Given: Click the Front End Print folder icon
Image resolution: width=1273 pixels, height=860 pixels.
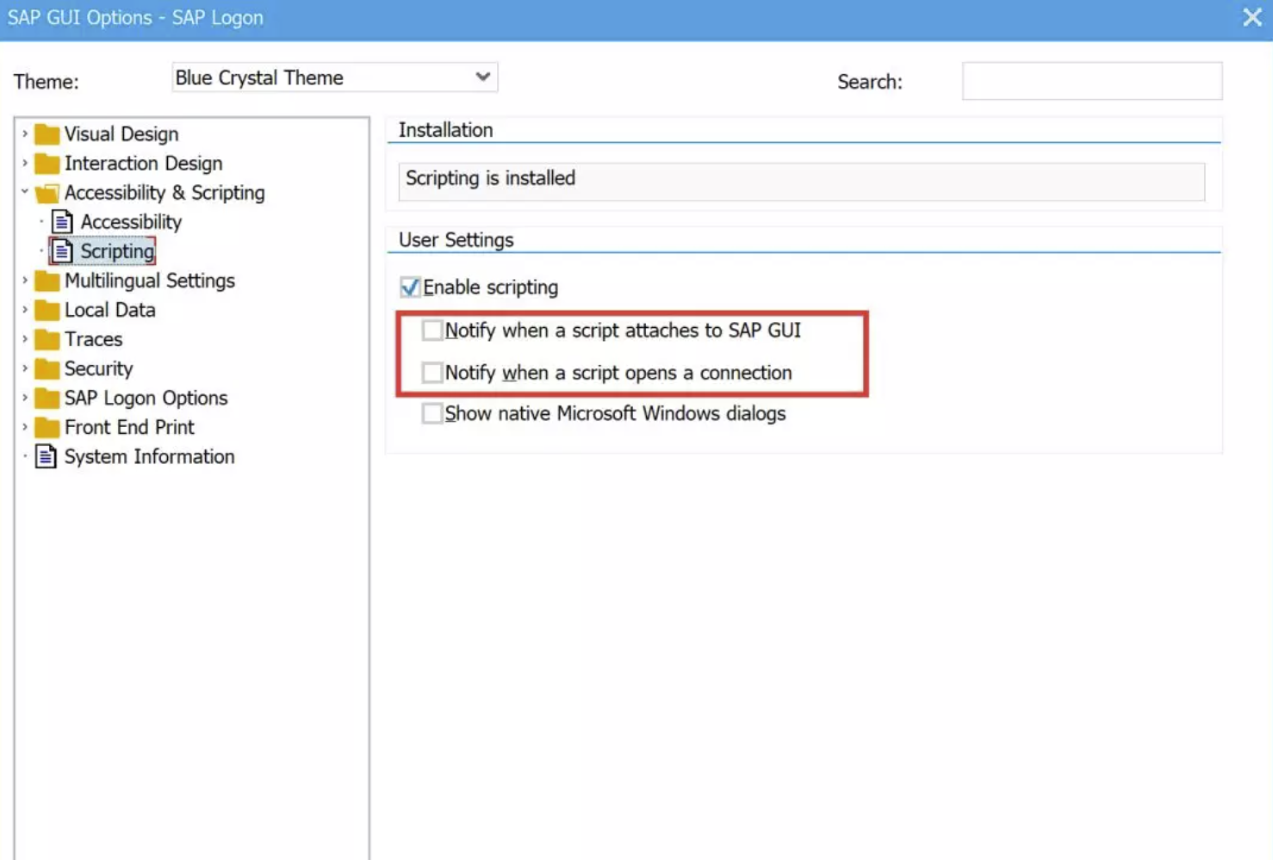Looking at the screenshot, I should pos(47,427).
